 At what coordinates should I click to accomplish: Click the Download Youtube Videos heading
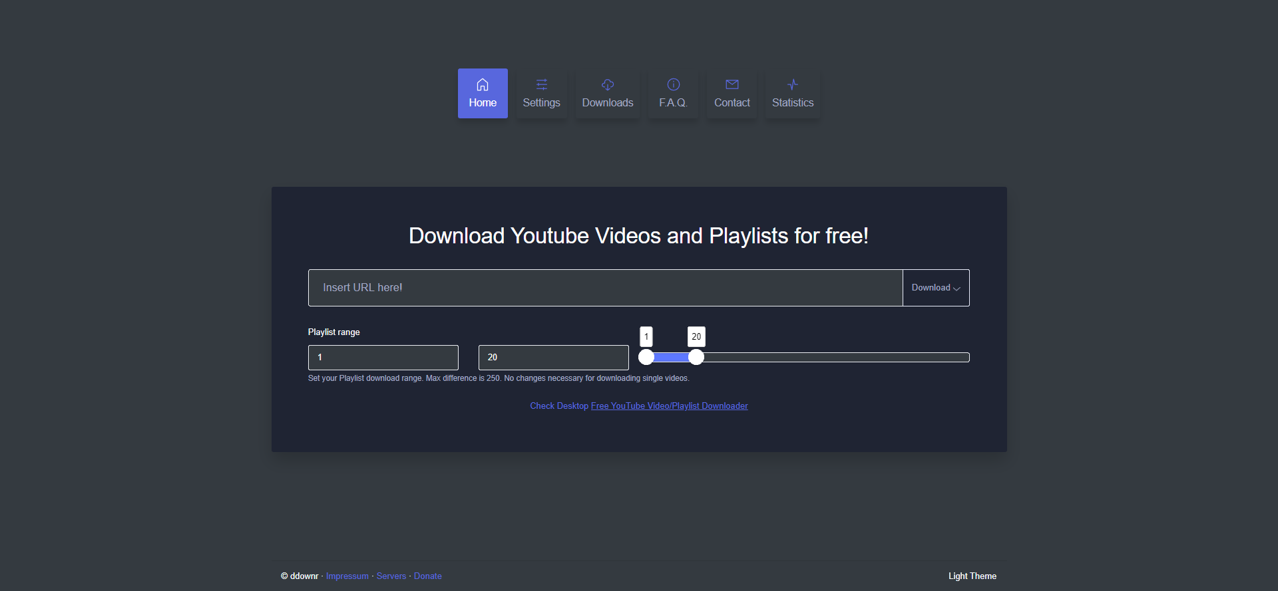pyautogui.click(x=639, y=236)
